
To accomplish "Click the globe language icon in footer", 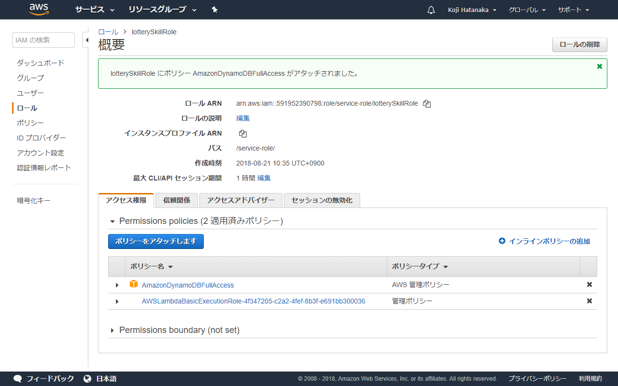I will (x=87, y=379).
